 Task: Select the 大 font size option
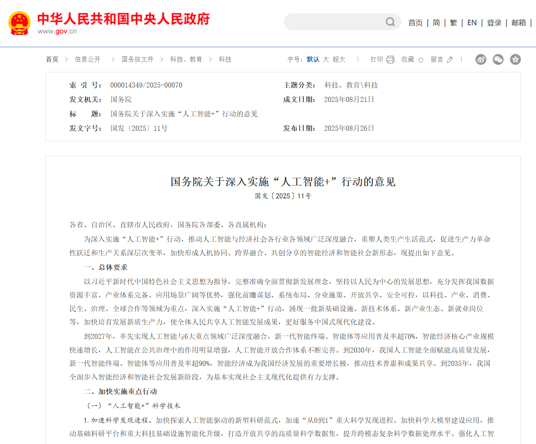pyautogui.click(x=326, y=59)
